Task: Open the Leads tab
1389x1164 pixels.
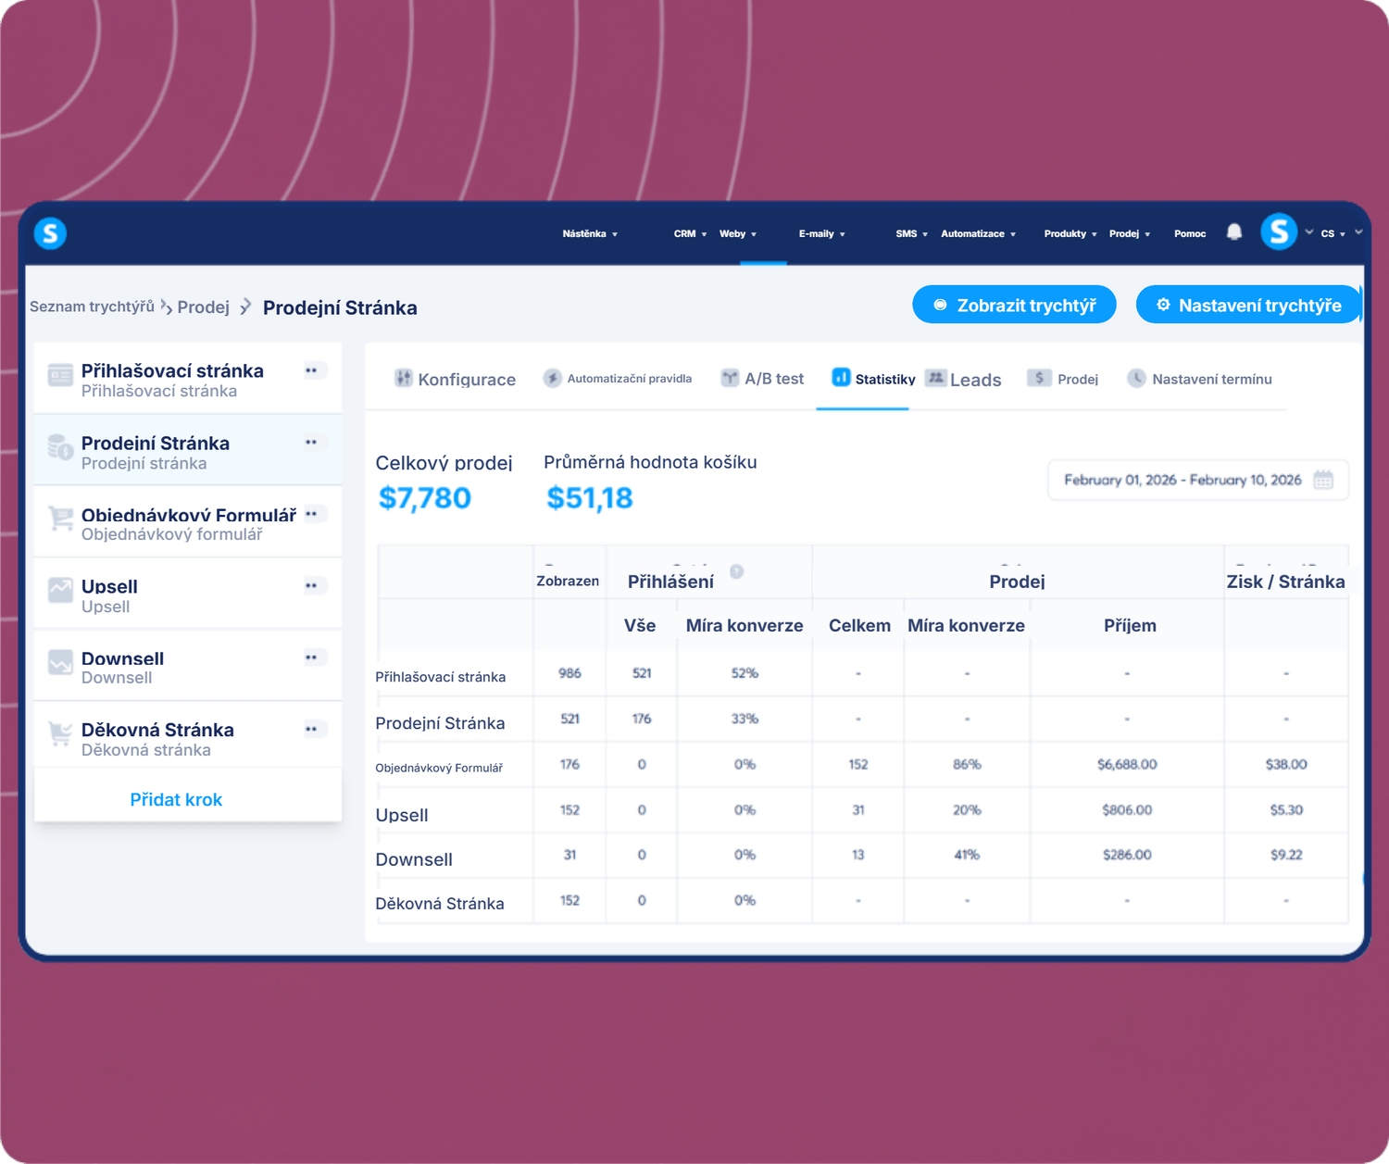Action: click(963, 379)
